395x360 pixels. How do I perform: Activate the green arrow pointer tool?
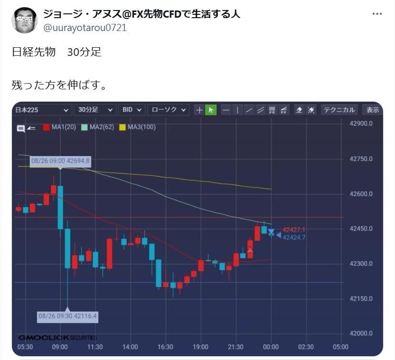coord(211,110)
